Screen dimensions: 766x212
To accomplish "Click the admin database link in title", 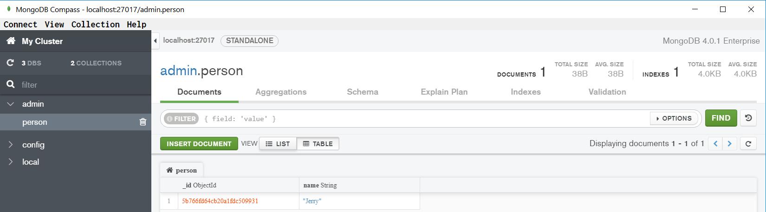I will pyautogui.click(x=178, y=71).
